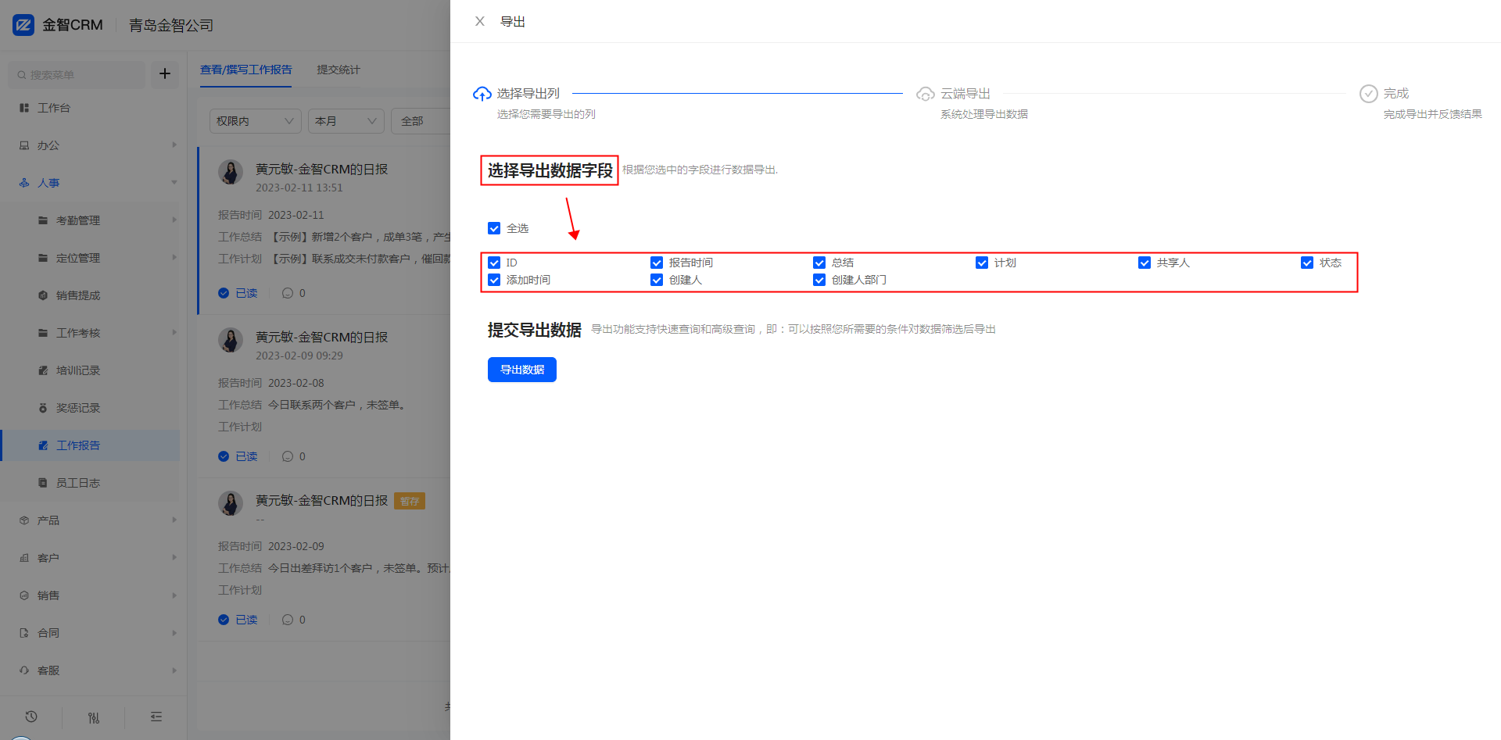Uncheck the 状态 field checkbox
The image size is (1501, 740).
click(1307, 263)
